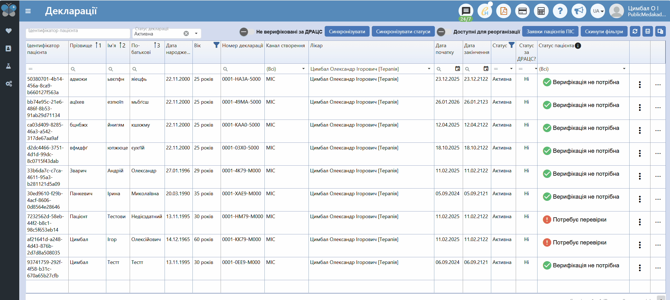Open Заявки пацієнтів ПІС

[x=550, y=32]
